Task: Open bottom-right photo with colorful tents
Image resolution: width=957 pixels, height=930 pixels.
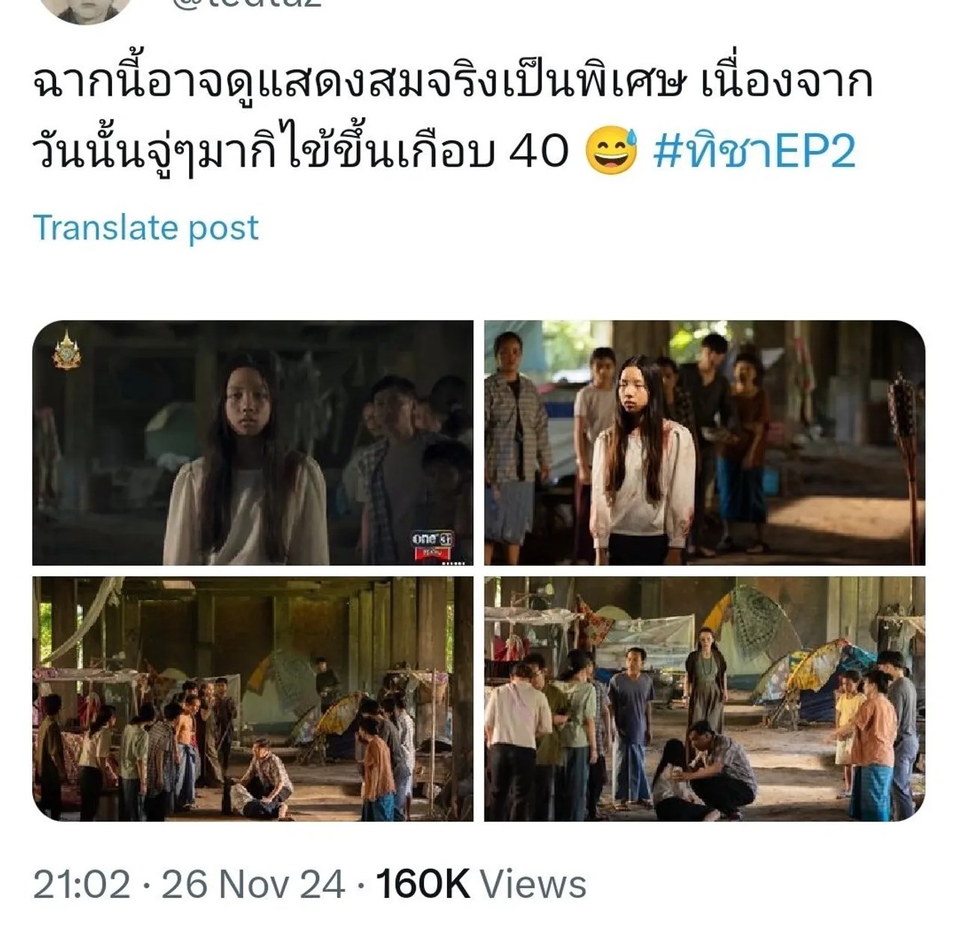Action: [704, 699]
